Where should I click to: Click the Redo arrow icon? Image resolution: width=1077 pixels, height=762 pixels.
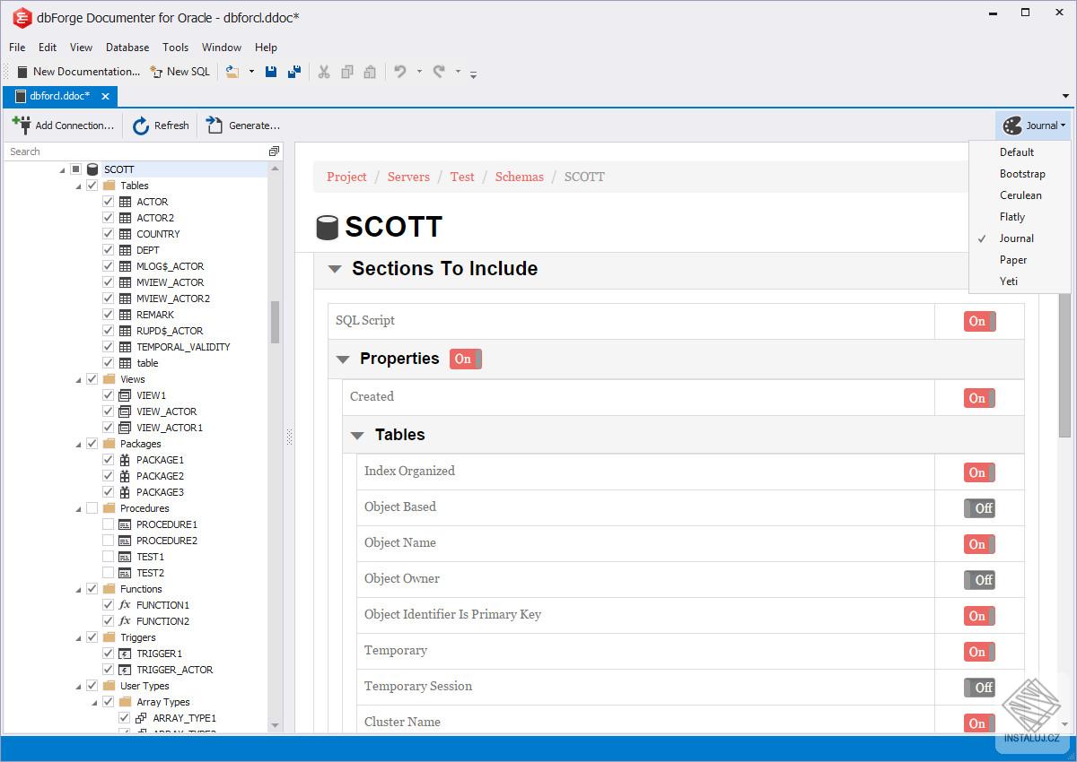click(439, 72)
